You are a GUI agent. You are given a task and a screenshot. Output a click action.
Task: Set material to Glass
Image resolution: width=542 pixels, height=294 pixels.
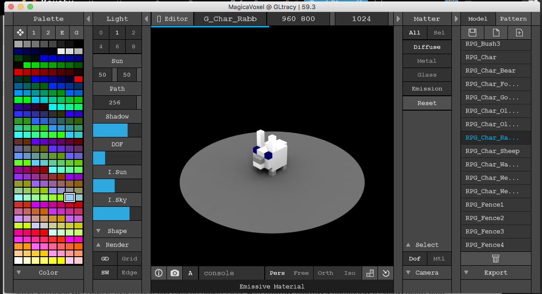click(x=427, y=75)
